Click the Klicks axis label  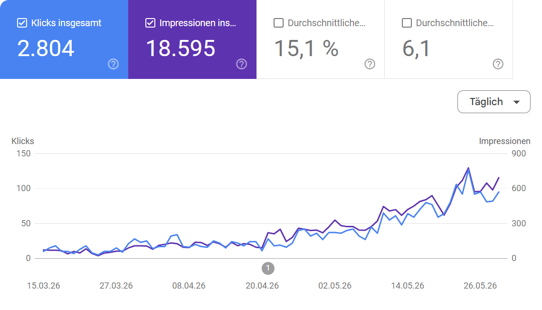point(23,141)
